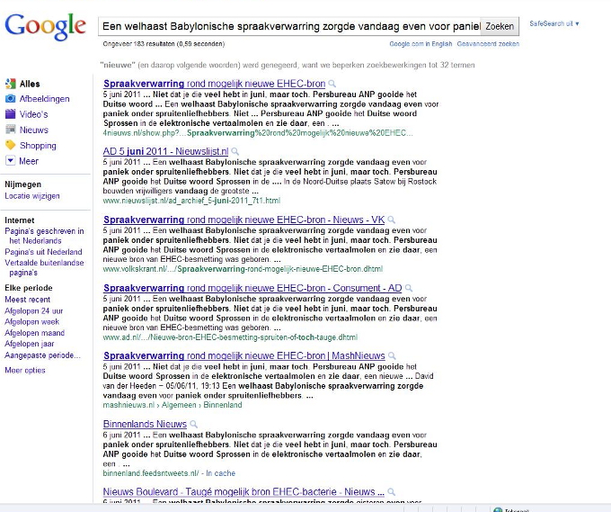
Task: Open the SafeSearch uit dropdown
Action: click(x=554, y=23)
